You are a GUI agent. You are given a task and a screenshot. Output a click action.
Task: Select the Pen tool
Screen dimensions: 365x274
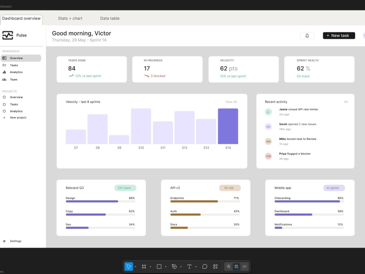[174, 267]
